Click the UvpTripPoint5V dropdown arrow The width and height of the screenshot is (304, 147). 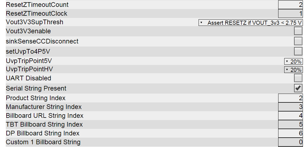click(x=287, y=61)
